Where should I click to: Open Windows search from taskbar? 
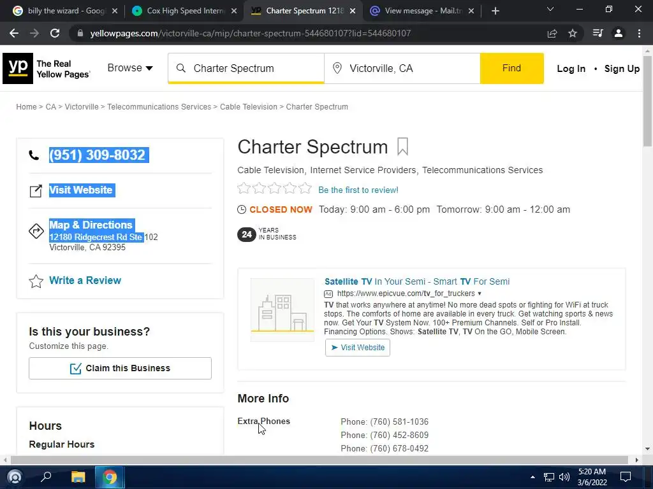pyautogui.click(x=46, y=476)
